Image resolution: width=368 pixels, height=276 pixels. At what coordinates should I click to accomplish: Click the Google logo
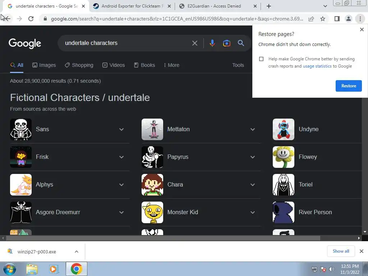[25, 43]
